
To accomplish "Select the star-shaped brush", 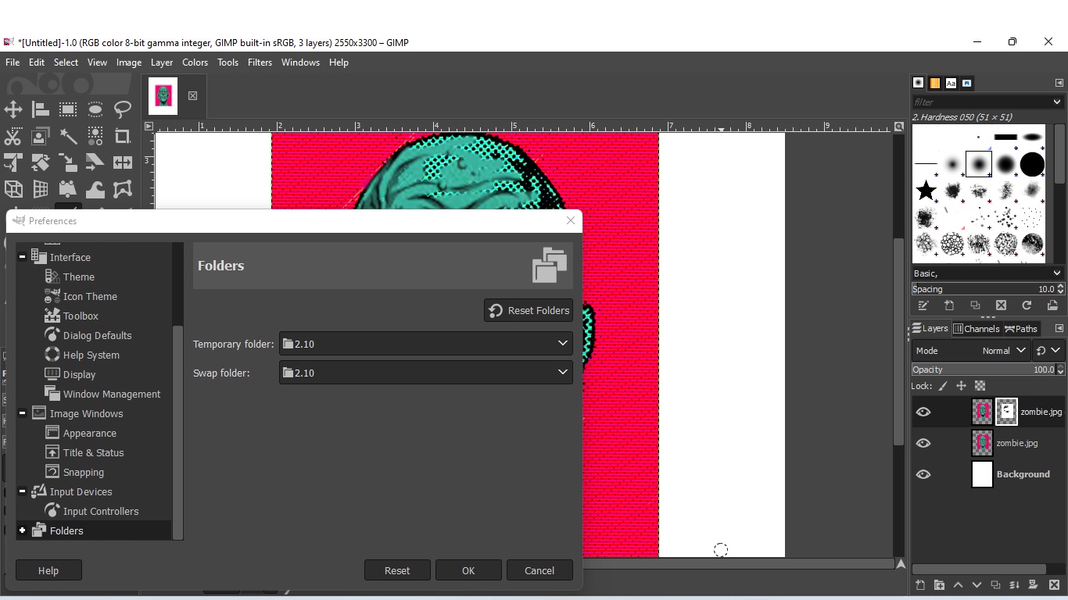I will tap(926, 190).
